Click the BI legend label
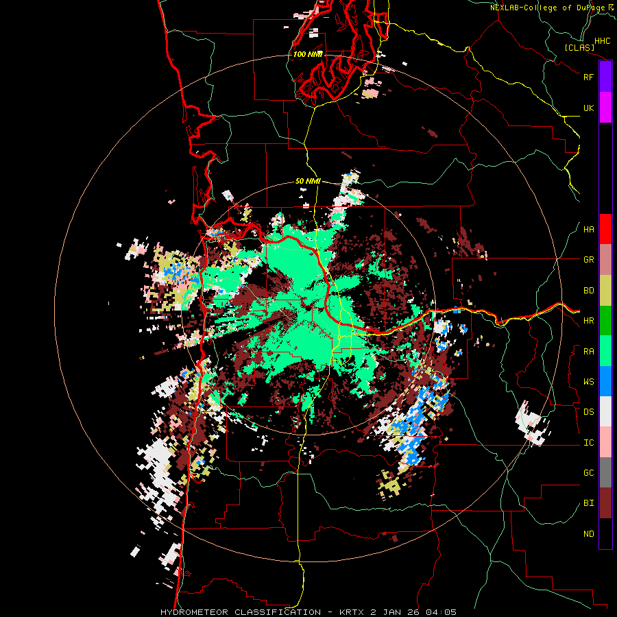Image resolution: width=617 pixels, height=617 pixels. tap(588, 503)
